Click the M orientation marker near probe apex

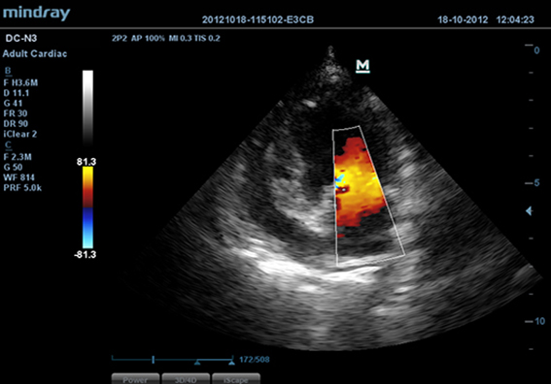pos(362,66)
